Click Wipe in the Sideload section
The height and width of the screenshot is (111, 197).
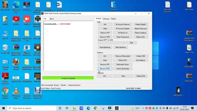coord(123,76)
